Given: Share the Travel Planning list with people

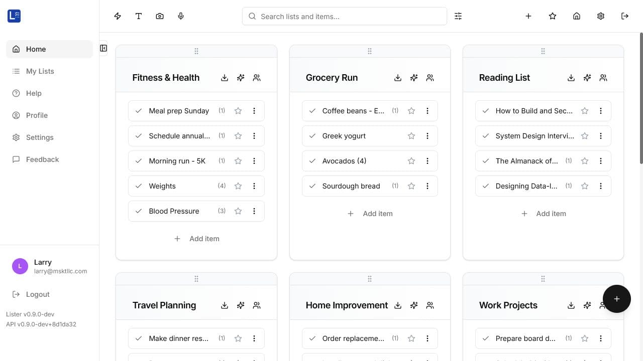Looking at the screenshot, I should click(257, 305).
